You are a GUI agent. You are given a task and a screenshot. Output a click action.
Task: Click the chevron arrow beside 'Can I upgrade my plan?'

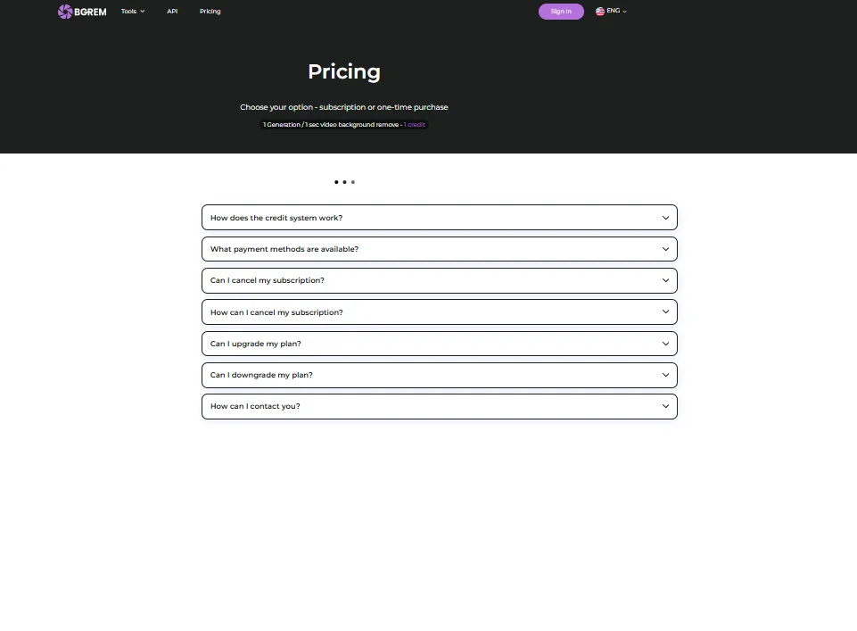[665, 344]
